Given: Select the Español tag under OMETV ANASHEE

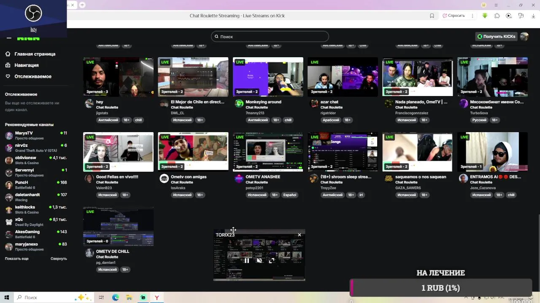Looking at the screenshot, I should tap(289, 195).
